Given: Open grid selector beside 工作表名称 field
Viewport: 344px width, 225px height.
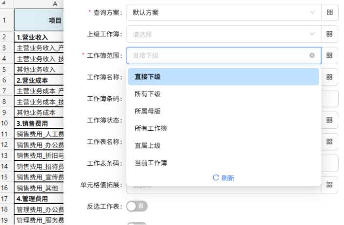Looking at the screenshot, I should pyautogui.click(x=329, y=141).
